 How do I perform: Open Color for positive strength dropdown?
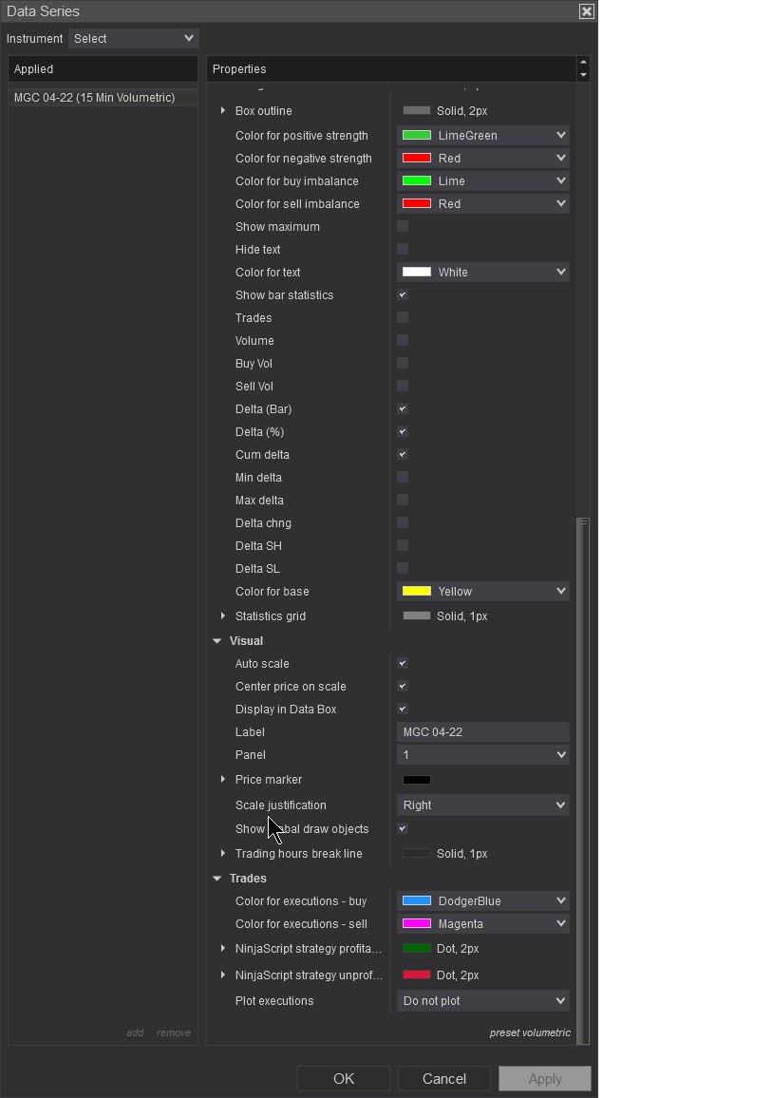pyautogui.click(x=483, y=136)
